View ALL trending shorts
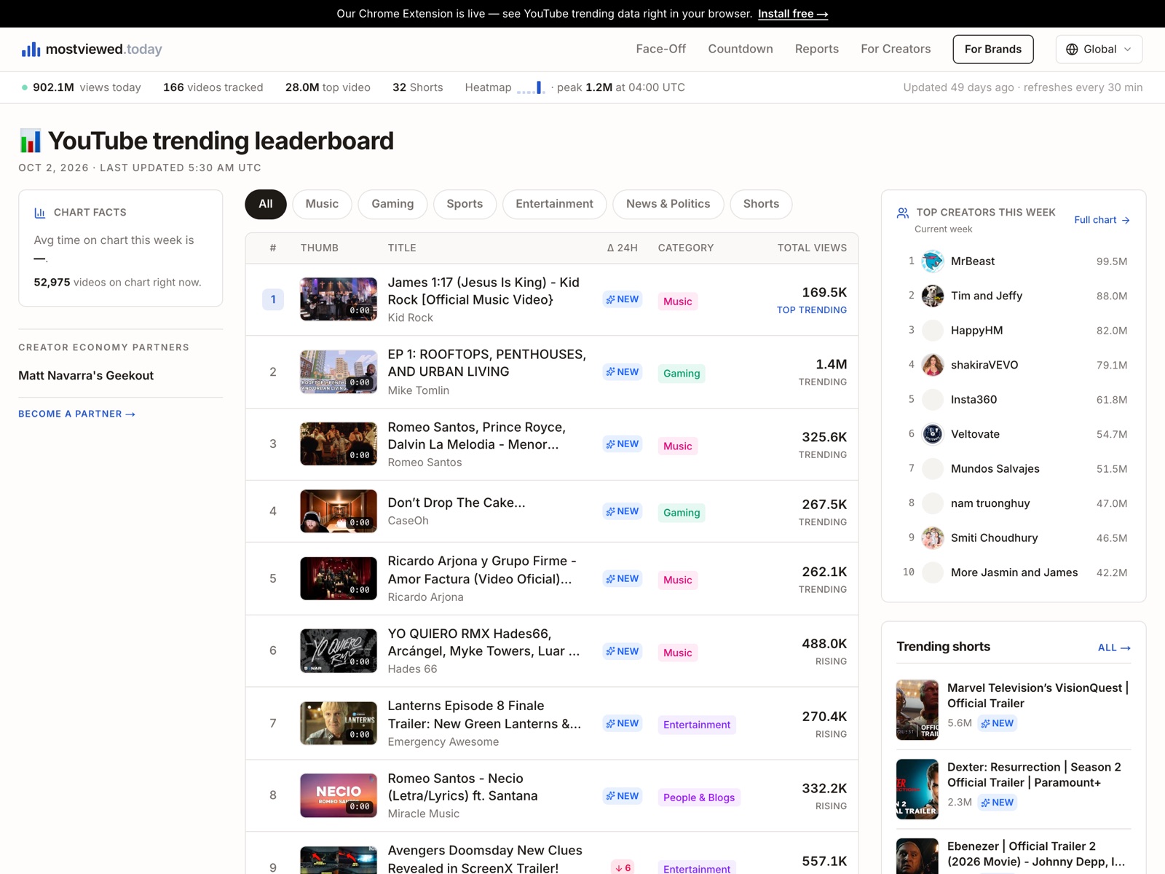The image size is (1165, 874). [1114, 647]
